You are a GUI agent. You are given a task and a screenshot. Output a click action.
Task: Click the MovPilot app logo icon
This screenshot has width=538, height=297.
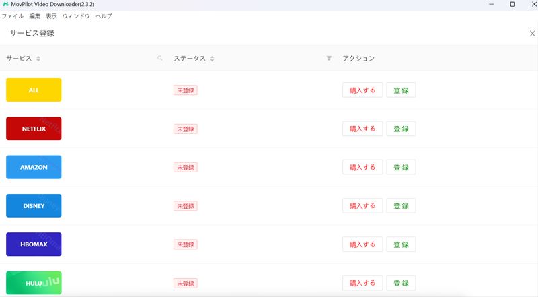tap(5, 5)
